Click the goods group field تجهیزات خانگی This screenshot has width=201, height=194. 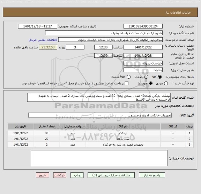tap(100, 115)
